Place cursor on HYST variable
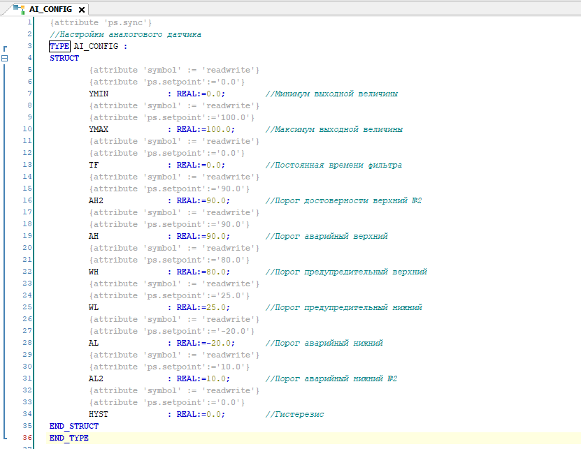This screenshot has height=449, width=581. point(99,414)
